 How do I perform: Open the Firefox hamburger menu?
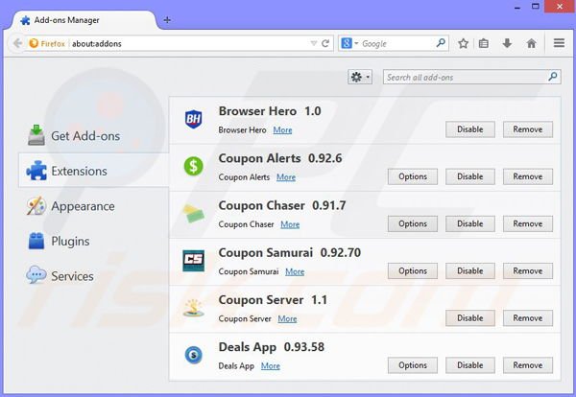(x=559, y=43)
